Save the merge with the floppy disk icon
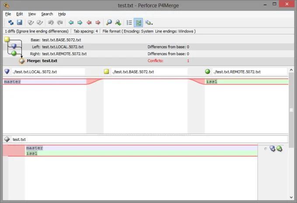The width and height of the screenshot is (297, 203). tap(20, 23)
